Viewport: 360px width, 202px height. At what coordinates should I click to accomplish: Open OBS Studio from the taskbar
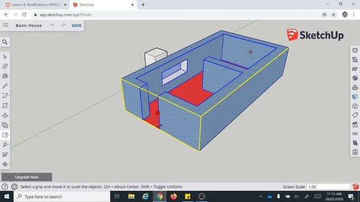click(x=201, y=196)
